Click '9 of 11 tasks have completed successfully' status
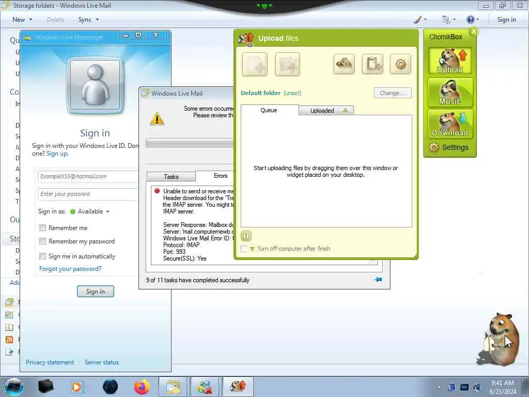 point(198,280)
